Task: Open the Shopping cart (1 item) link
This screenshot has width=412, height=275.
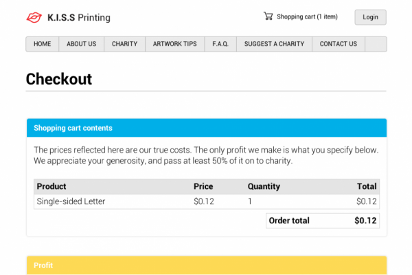Action: click(307, 17)
